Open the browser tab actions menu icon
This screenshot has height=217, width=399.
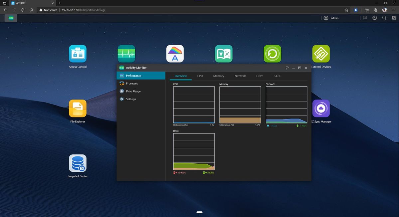click(5, 3)
